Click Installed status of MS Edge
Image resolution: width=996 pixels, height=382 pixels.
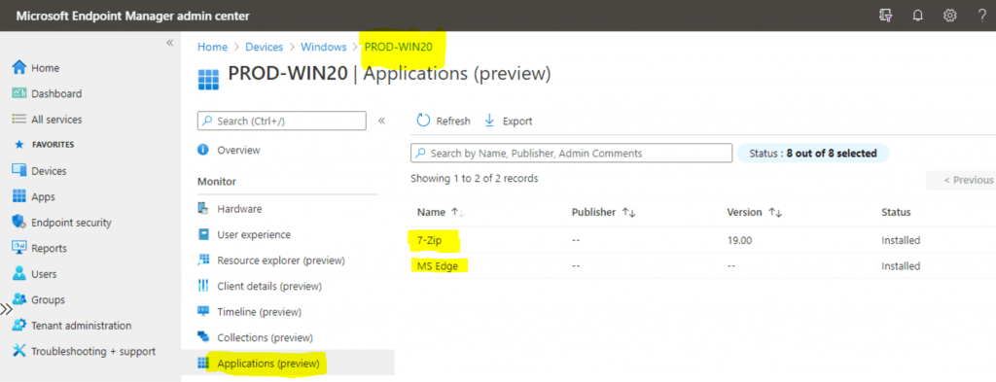(901, 266)
